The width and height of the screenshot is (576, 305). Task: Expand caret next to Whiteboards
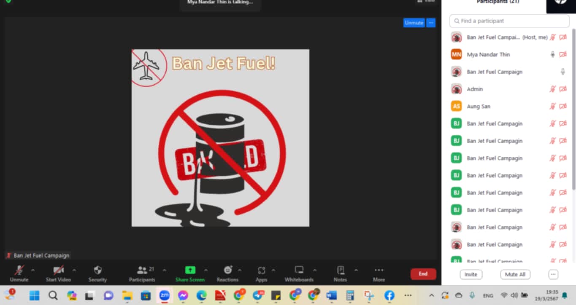click(x=314, y=270)
